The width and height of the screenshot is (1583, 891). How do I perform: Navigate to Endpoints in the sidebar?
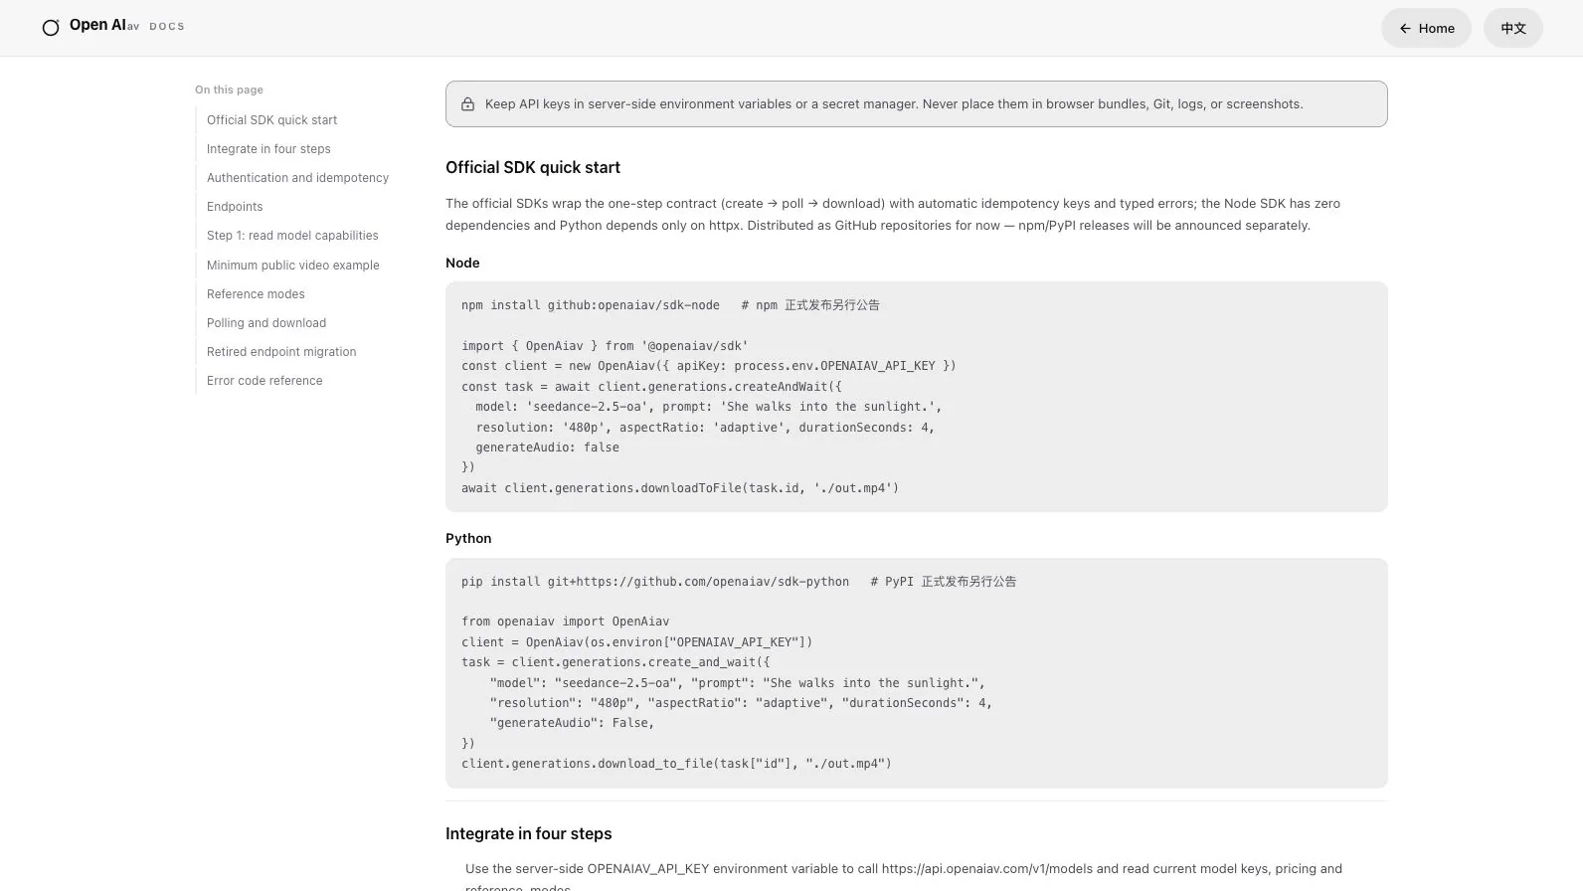pos(235,207)
